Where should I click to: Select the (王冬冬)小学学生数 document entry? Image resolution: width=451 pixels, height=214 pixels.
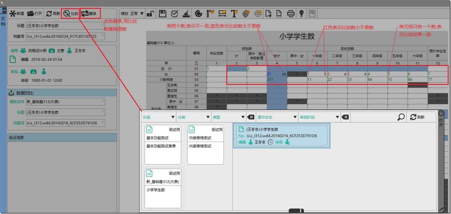tap(282, 136)
